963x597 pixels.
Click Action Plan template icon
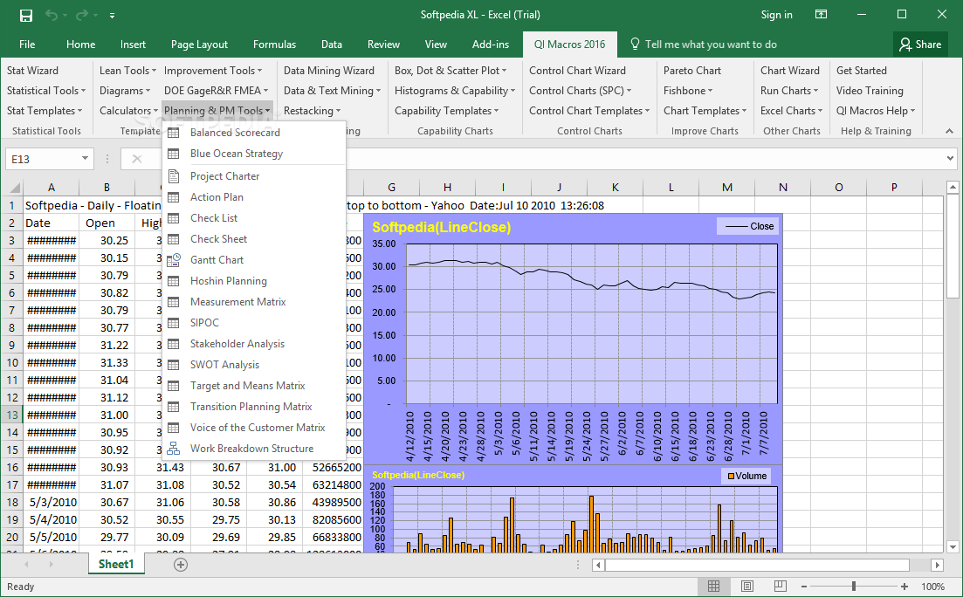tap(174, 197)
